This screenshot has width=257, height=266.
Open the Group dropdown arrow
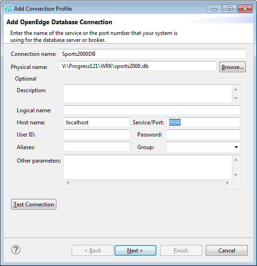pyautogui.click(x=236, y=147)
